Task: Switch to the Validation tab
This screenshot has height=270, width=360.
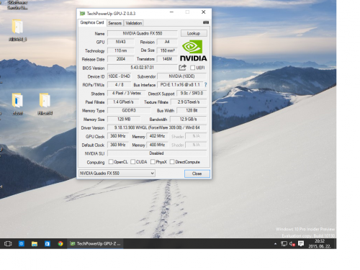Action: [x=134, y=23]
